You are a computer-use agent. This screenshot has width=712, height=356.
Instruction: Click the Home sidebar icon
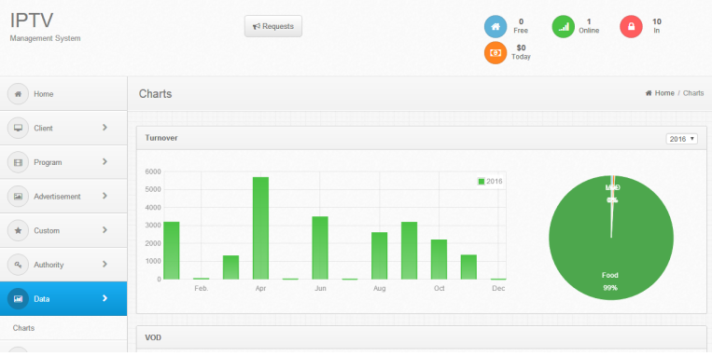tap(18, 94)
